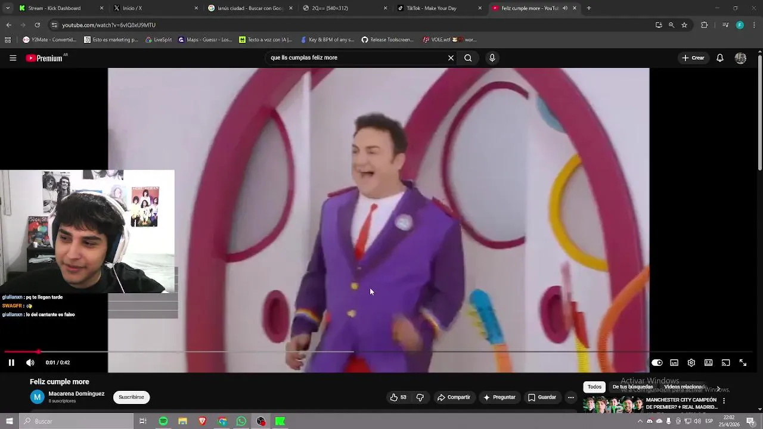Bookmark this page with the star
763x429 pixels.
[x=684, y=25]
